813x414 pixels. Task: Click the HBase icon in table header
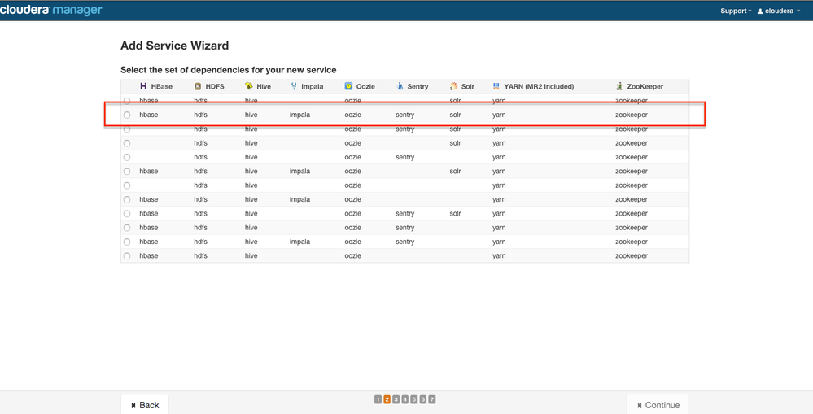(x=143, y=86)
